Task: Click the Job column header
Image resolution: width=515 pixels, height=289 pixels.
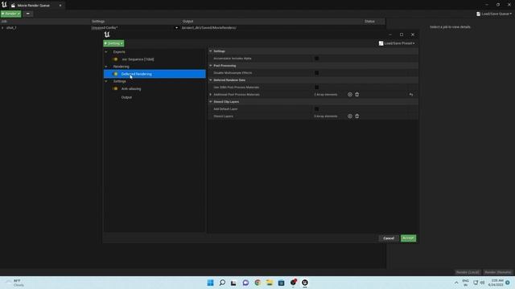Action: coord(4,22)
